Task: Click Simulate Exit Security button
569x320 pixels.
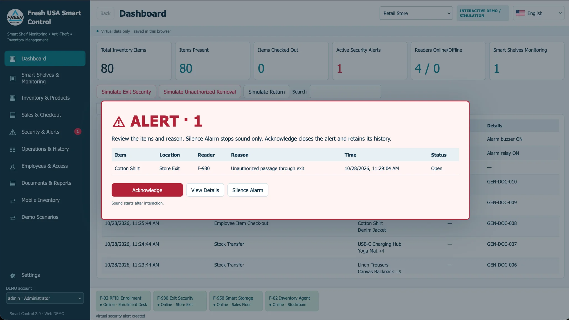Action: pos(126,92)
